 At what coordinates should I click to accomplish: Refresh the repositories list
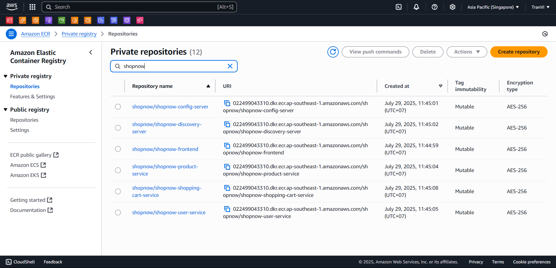[x=333, y=52]
